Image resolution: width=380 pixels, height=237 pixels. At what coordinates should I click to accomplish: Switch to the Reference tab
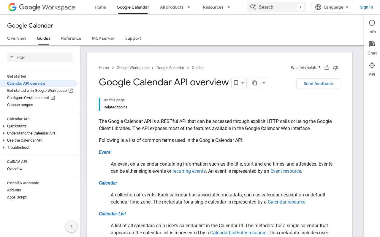click(x=71, y=38)
